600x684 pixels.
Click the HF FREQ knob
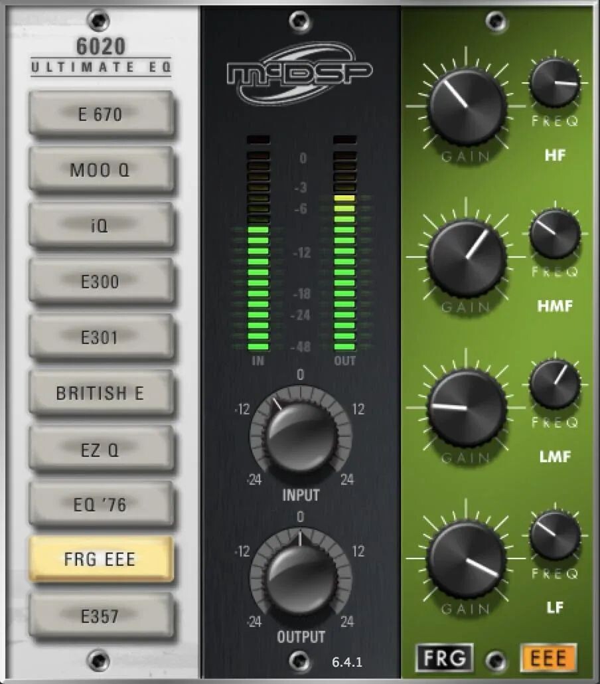tap(555, 82)
